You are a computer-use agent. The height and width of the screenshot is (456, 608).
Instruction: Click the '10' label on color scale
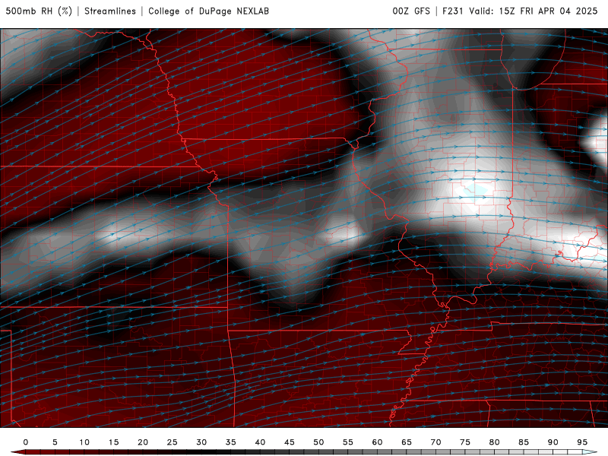point(84,442)
